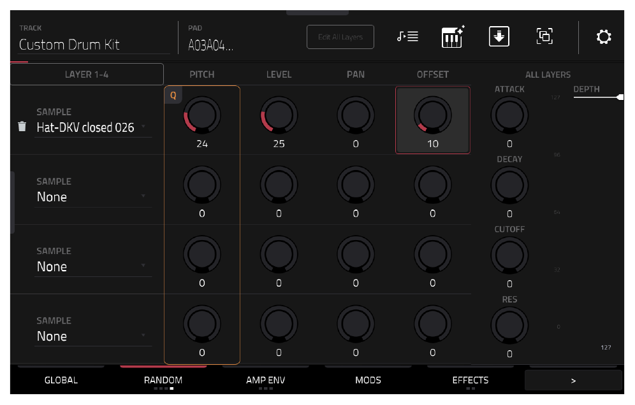Image resolution: width=635 pixels, height=405 pixels.
Task: Select the second layer's Pitch knob
Action: 202,185
